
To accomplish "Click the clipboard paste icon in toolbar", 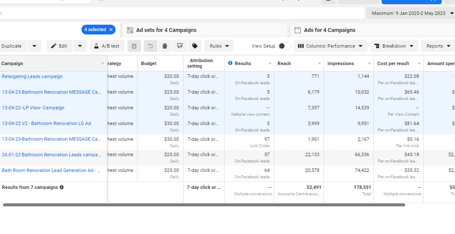I will pyautogui.click(x=134, y=46).
